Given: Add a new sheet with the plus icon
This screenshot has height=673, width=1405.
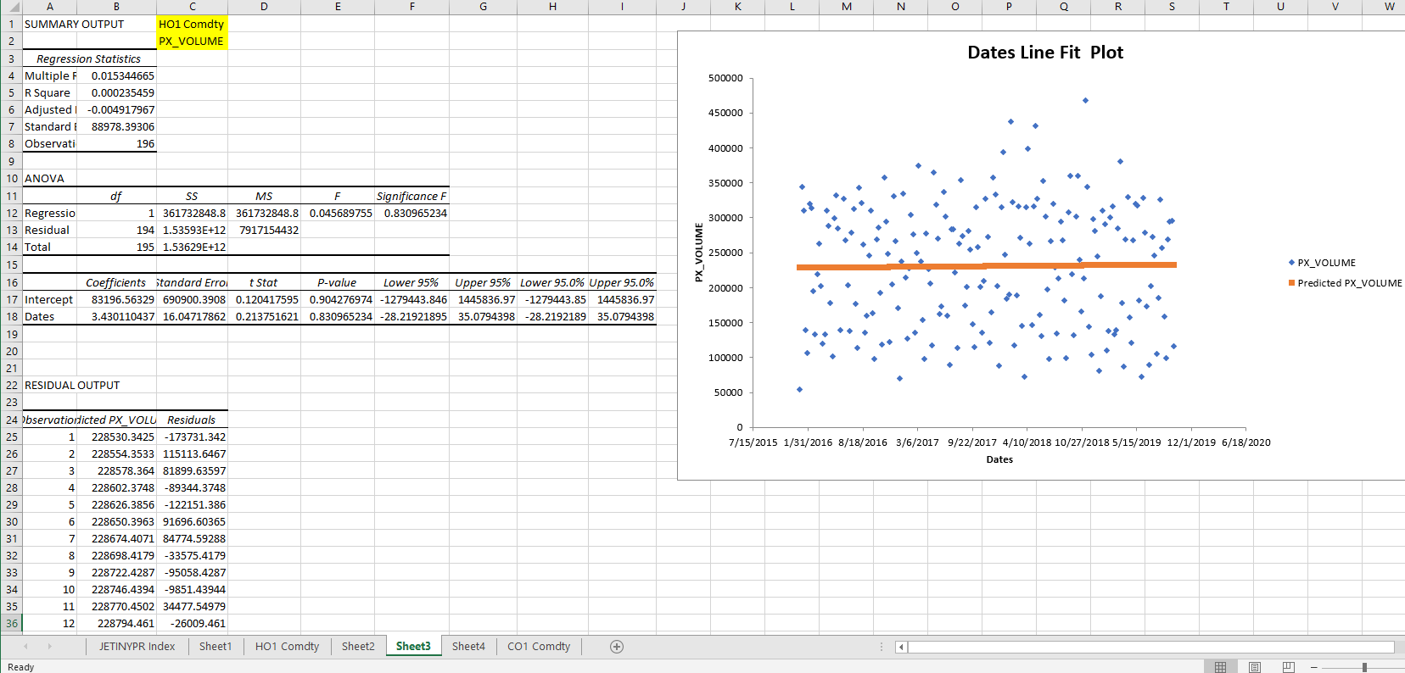Looking at the screenshot, I should pos(617,647).
